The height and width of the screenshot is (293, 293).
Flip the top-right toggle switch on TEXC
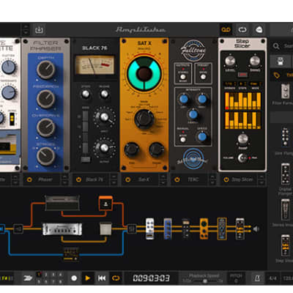(203, 77)
